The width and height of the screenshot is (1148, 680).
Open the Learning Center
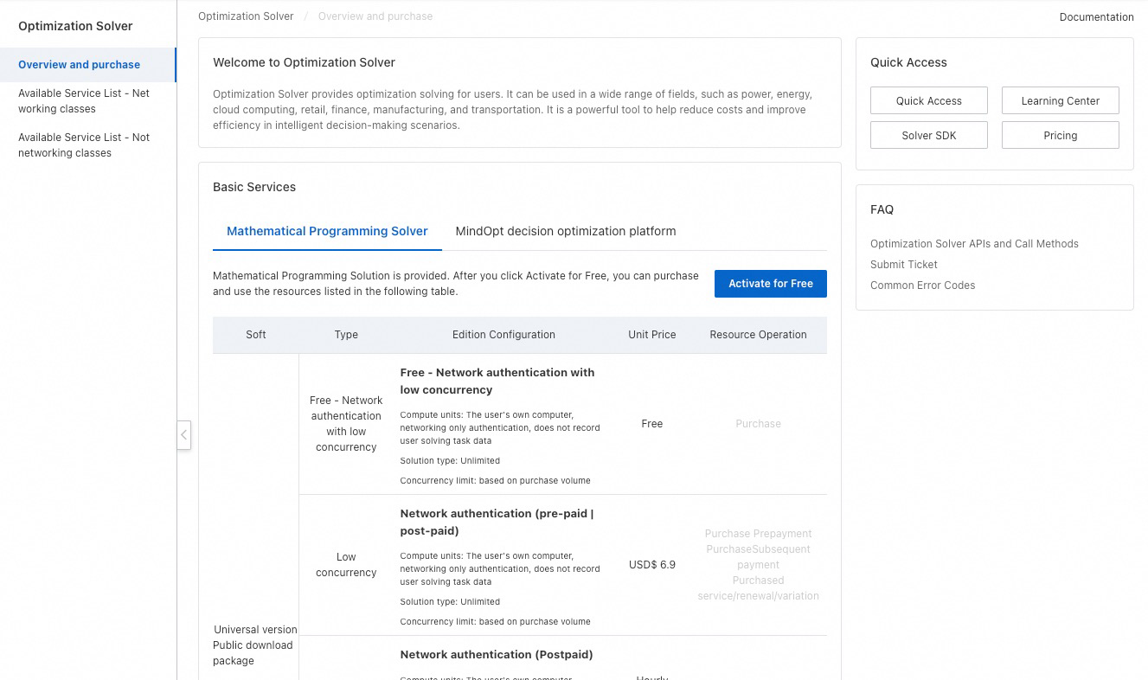point(1060,101)
